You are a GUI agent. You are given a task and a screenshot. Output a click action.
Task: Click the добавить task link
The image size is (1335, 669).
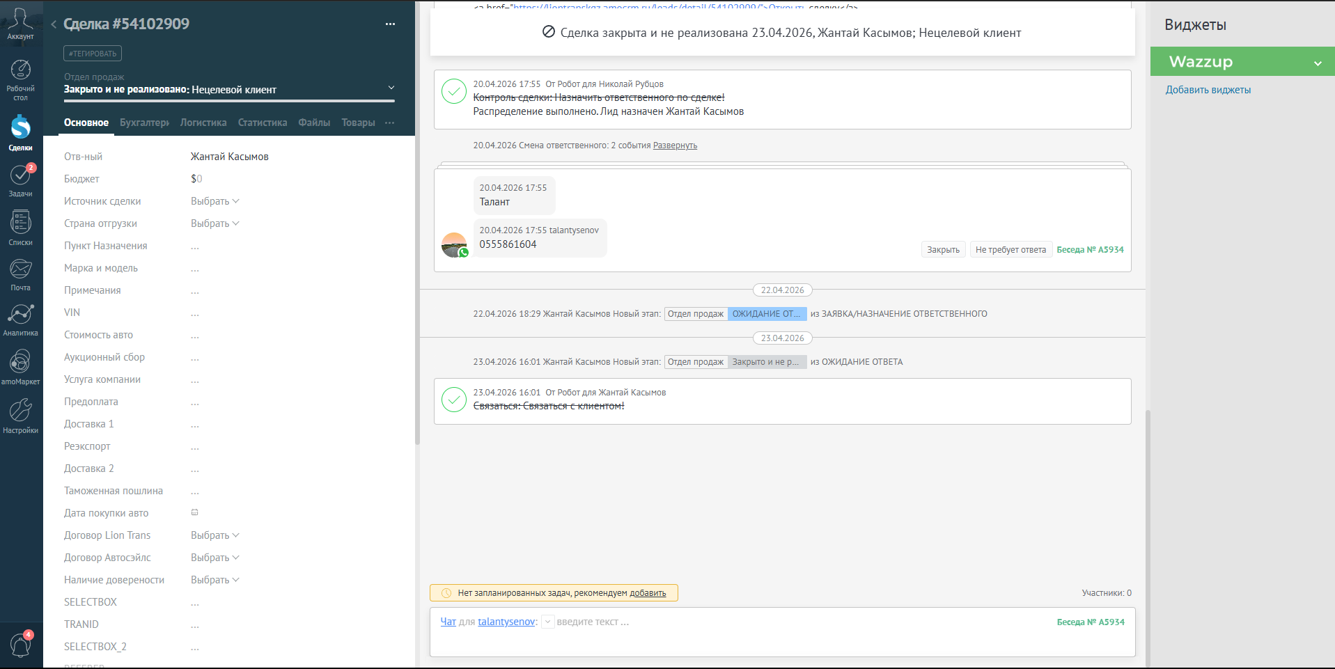(648, 593)
